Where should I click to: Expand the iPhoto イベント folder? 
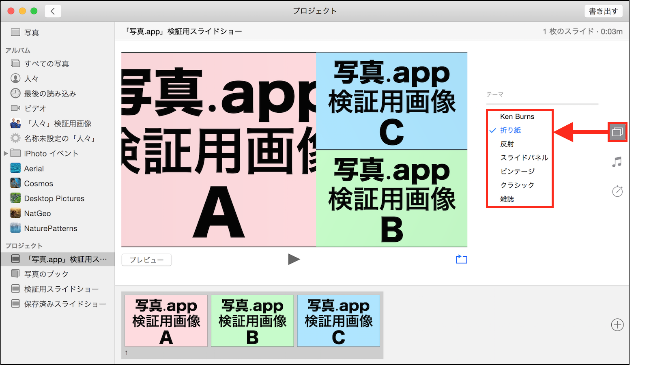click(6, 153)
